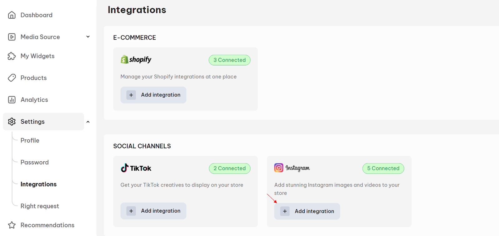
Task: Collapse the Settings submenu chevron
Action: pos(88,122)
